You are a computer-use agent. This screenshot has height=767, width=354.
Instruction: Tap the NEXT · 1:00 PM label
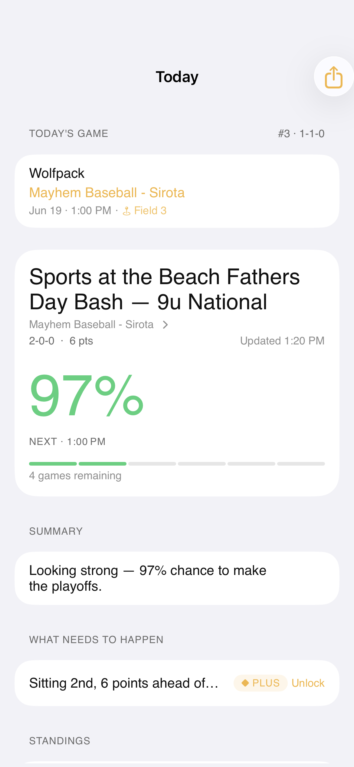67,442
